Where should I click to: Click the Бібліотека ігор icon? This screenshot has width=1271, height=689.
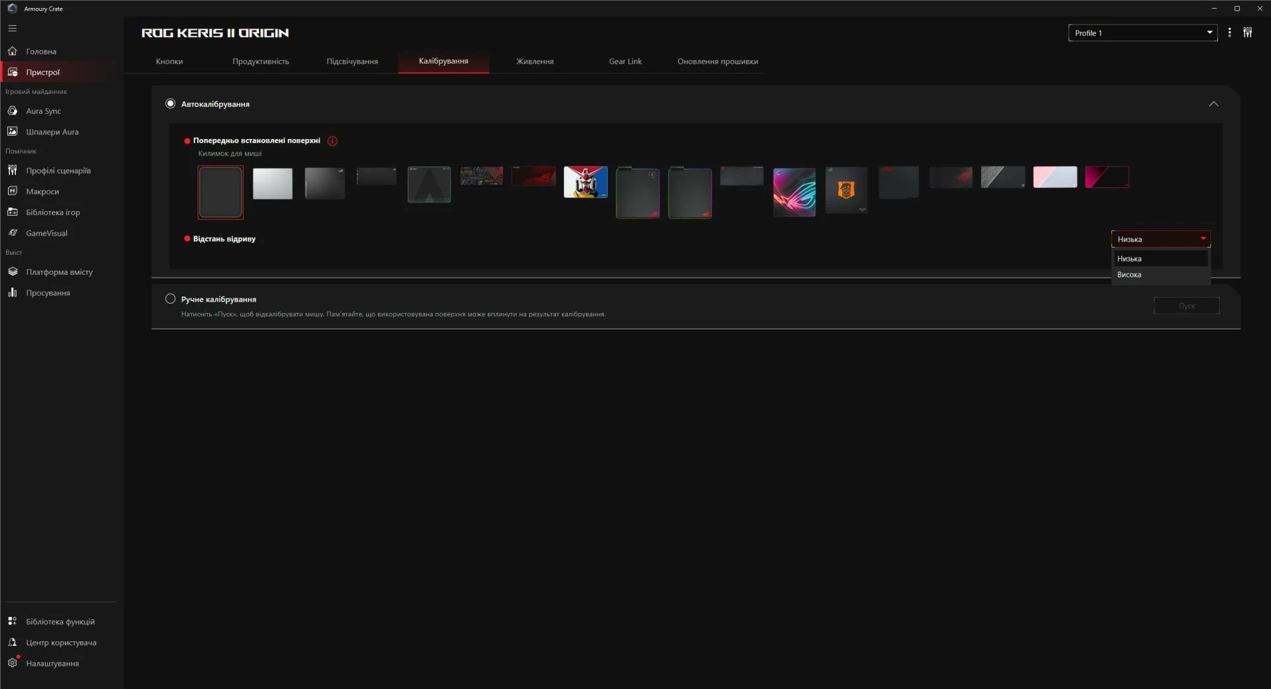click(13, 212)
